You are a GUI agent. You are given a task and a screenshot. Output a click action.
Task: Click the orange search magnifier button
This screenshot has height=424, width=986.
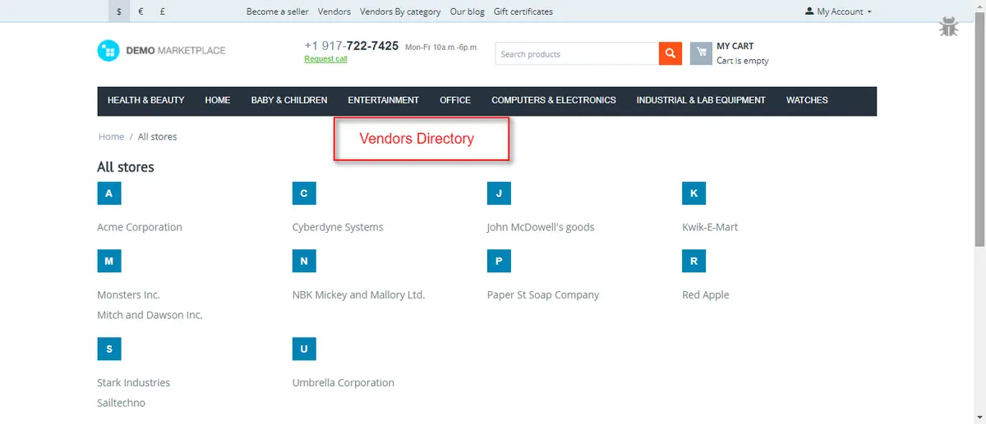(x=670, y=53)
